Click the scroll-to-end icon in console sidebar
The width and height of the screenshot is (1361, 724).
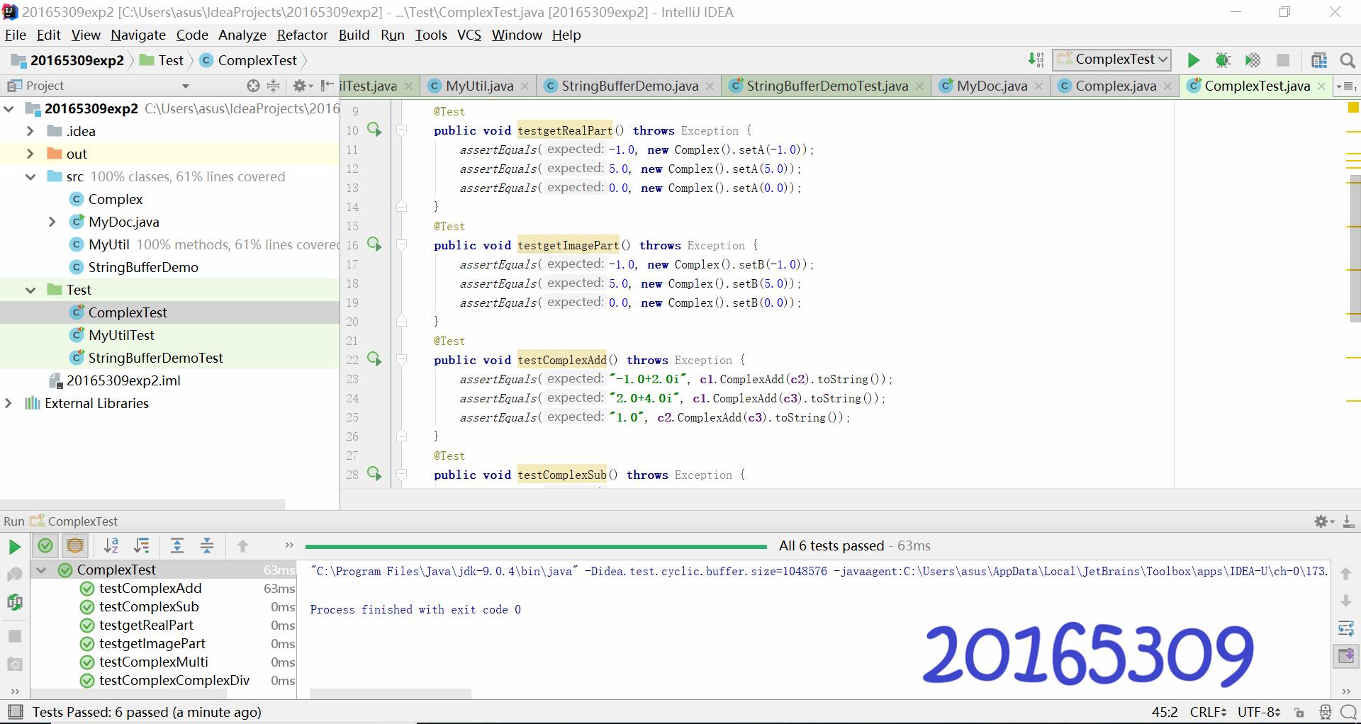tap(1345, 657)
